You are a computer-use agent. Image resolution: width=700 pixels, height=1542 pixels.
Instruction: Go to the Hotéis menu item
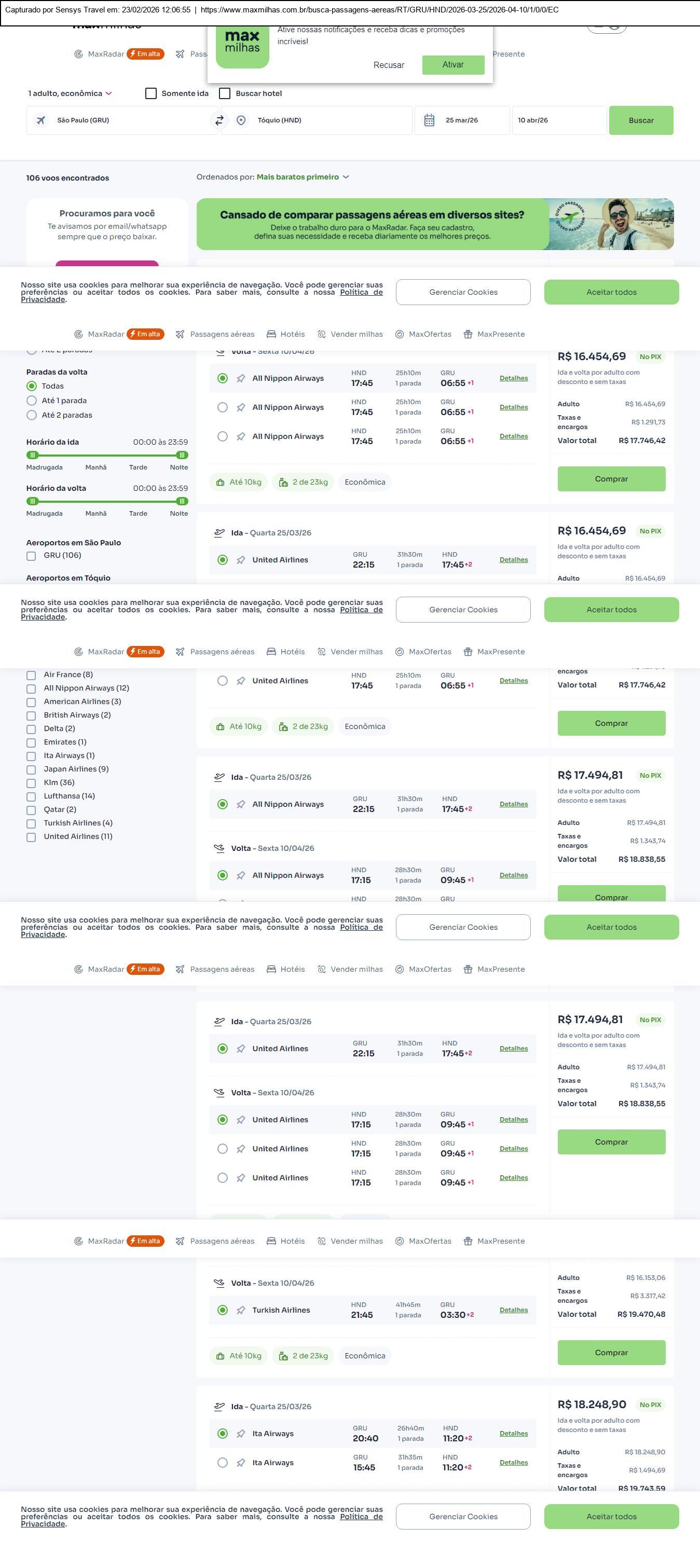click(x=285, y=334)
